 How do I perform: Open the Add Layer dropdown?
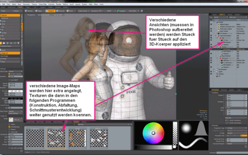point(238,17)
